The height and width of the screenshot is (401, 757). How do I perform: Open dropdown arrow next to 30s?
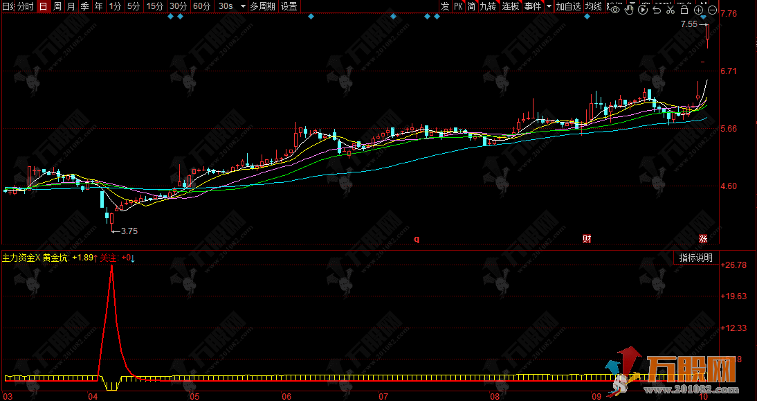(x=243, y=6)
